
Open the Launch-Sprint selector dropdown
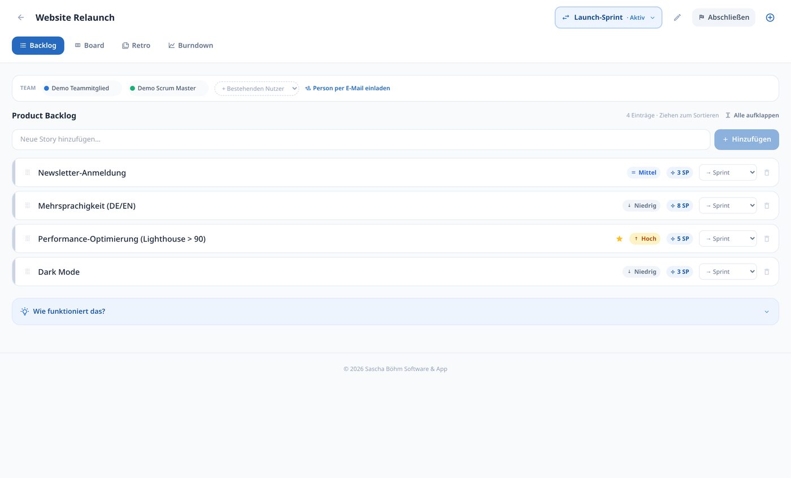[609, 17]
